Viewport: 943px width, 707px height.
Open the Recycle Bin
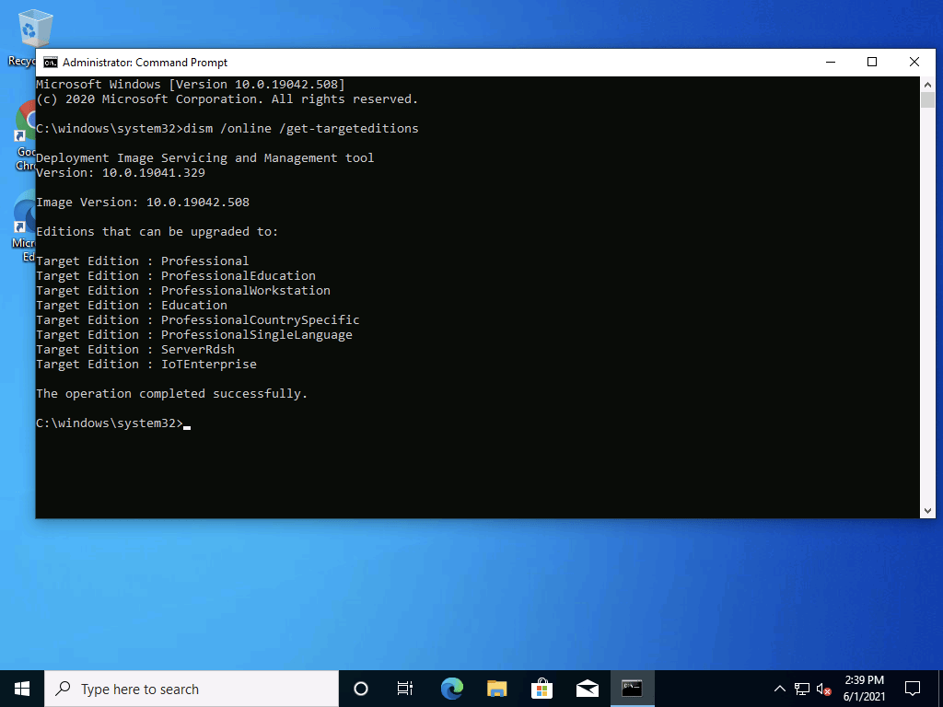click(34, 28)
